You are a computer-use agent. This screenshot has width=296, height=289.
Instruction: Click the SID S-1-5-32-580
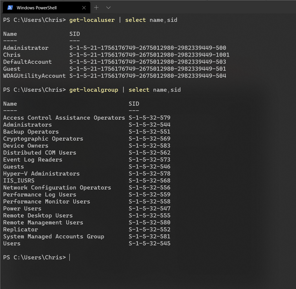tap(150, 223)
